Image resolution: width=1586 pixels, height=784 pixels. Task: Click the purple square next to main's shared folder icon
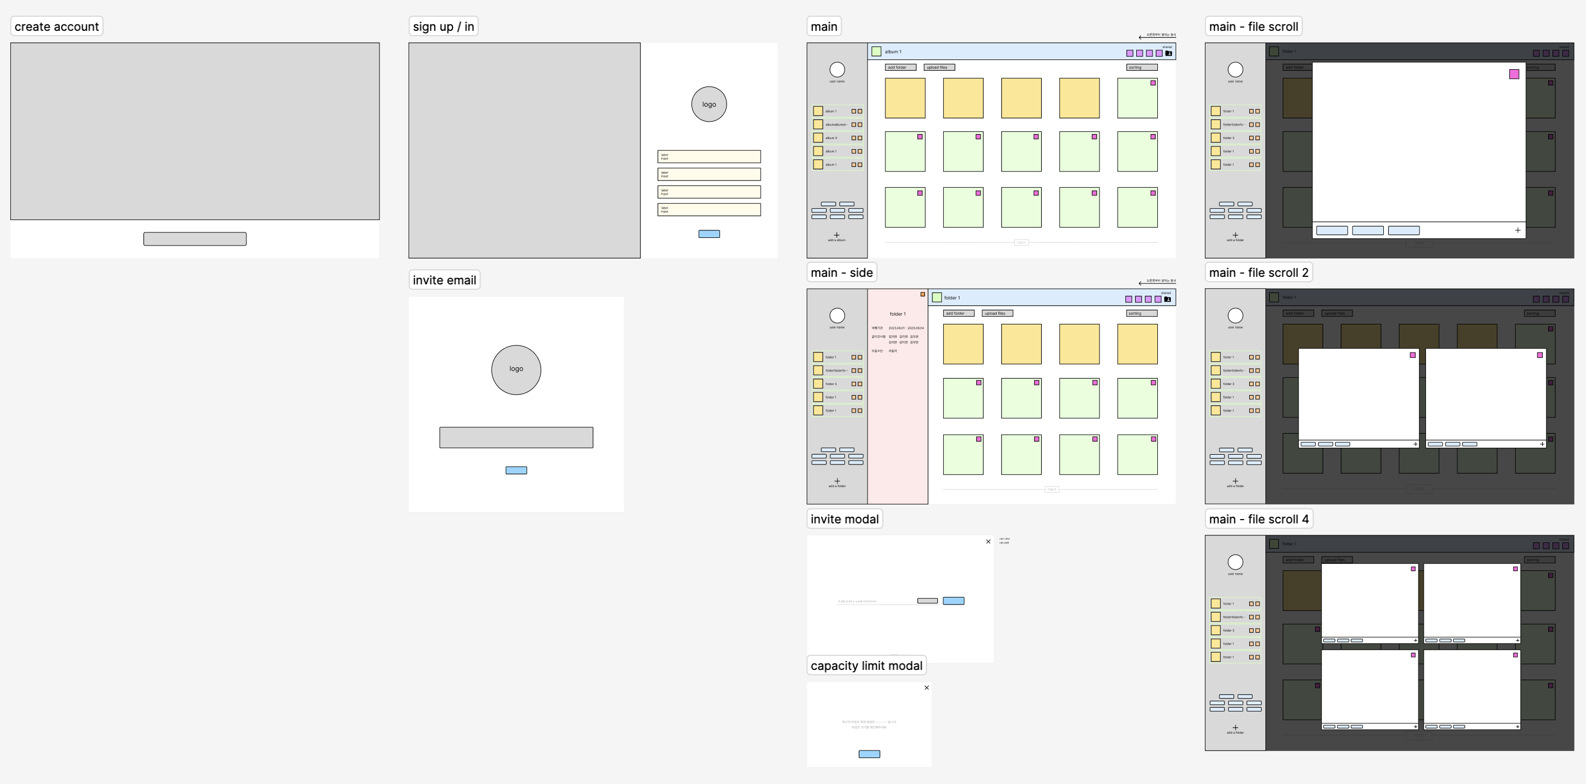(1159, 53)
